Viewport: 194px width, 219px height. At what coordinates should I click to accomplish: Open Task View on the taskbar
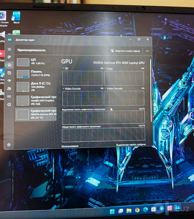click(x=120, y=211)
